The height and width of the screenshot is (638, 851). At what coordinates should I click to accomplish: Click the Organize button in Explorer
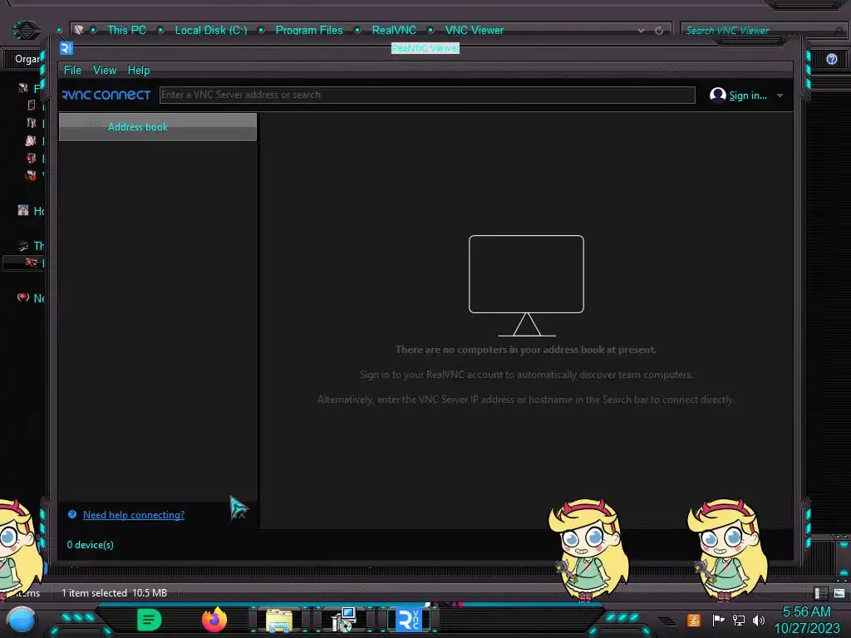[27, 59]
